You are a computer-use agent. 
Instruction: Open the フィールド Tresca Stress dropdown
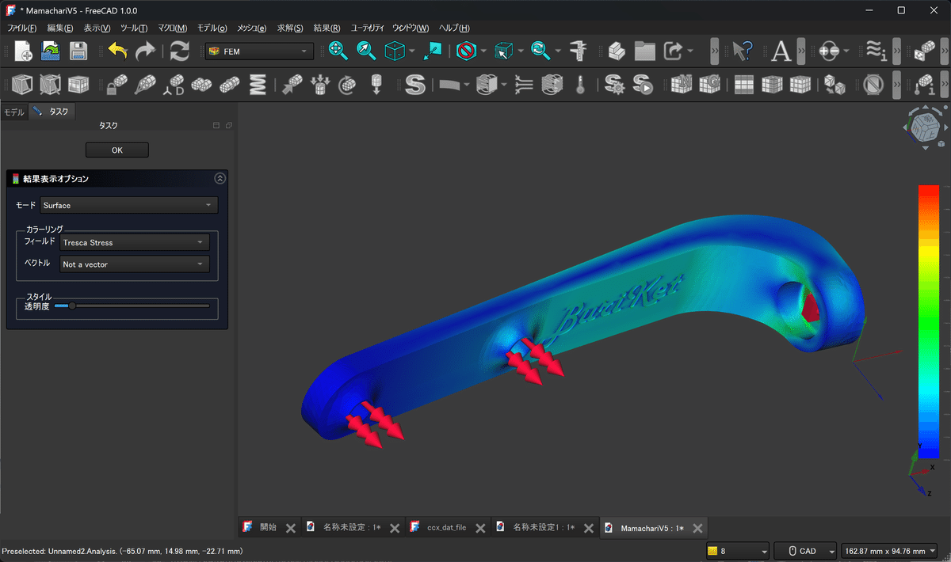135,242
